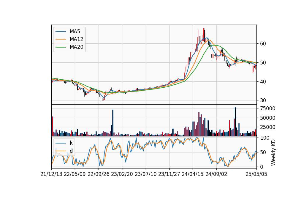
Task: Click the 22/09/26 date tick label
Action: point(99,174)
